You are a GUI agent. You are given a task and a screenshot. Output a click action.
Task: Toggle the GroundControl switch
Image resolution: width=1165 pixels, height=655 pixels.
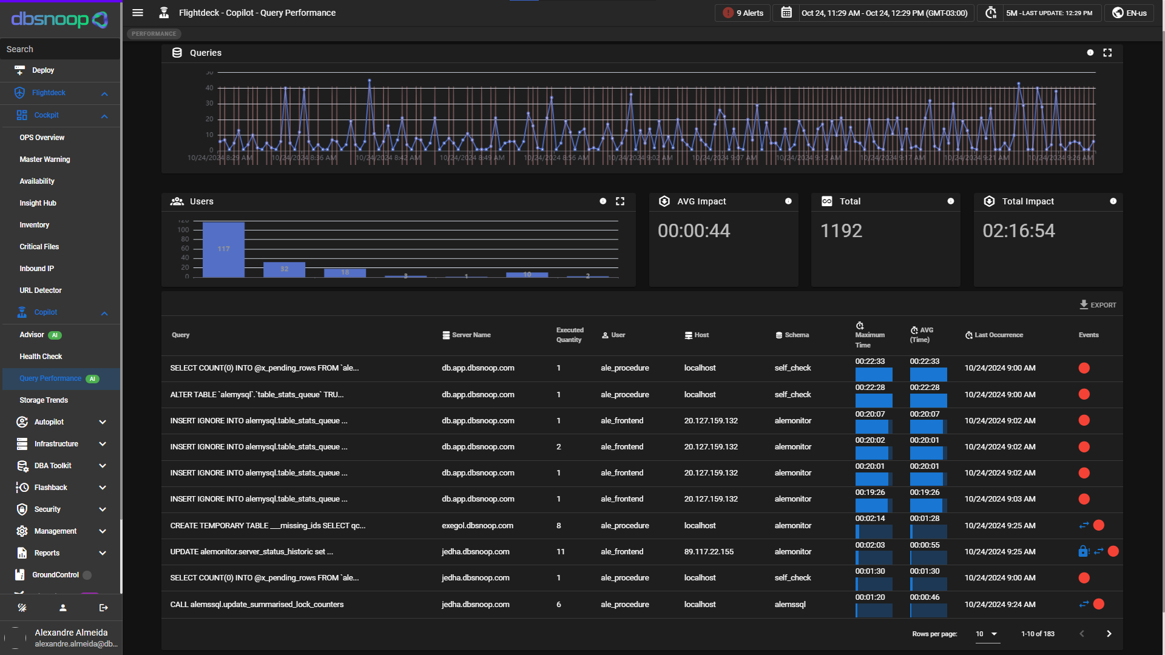[x=87, y=575]
